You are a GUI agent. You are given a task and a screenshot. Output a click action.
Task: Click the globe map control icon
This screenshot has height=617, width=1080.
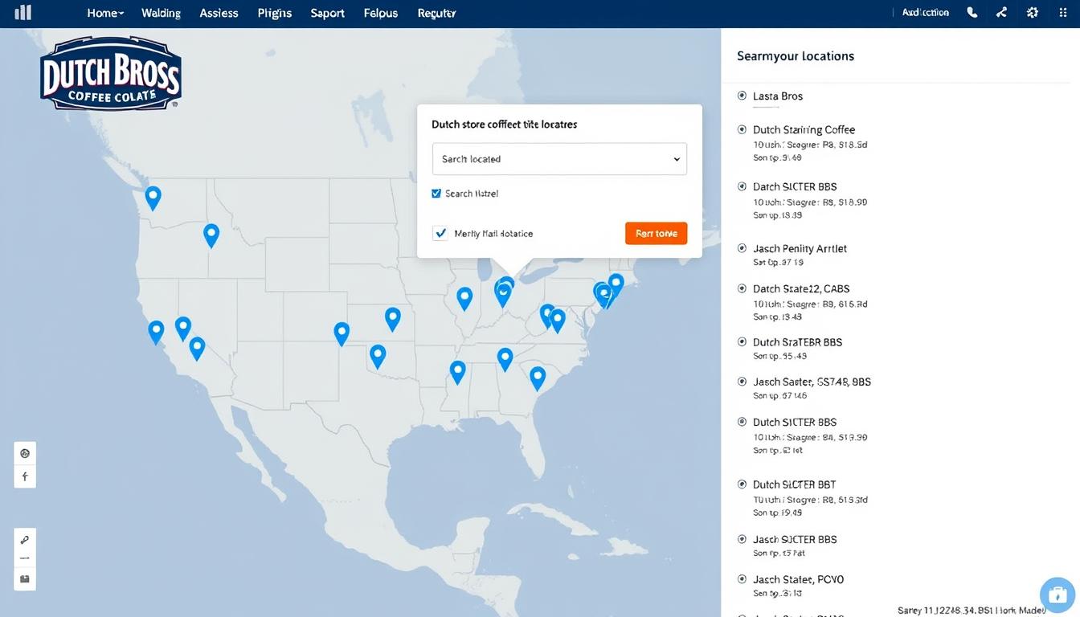click(25, 453)
